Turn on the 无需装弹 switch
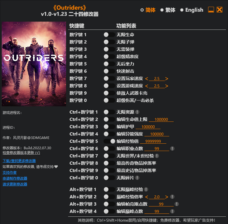228x224 pixels. click(109, 49)
